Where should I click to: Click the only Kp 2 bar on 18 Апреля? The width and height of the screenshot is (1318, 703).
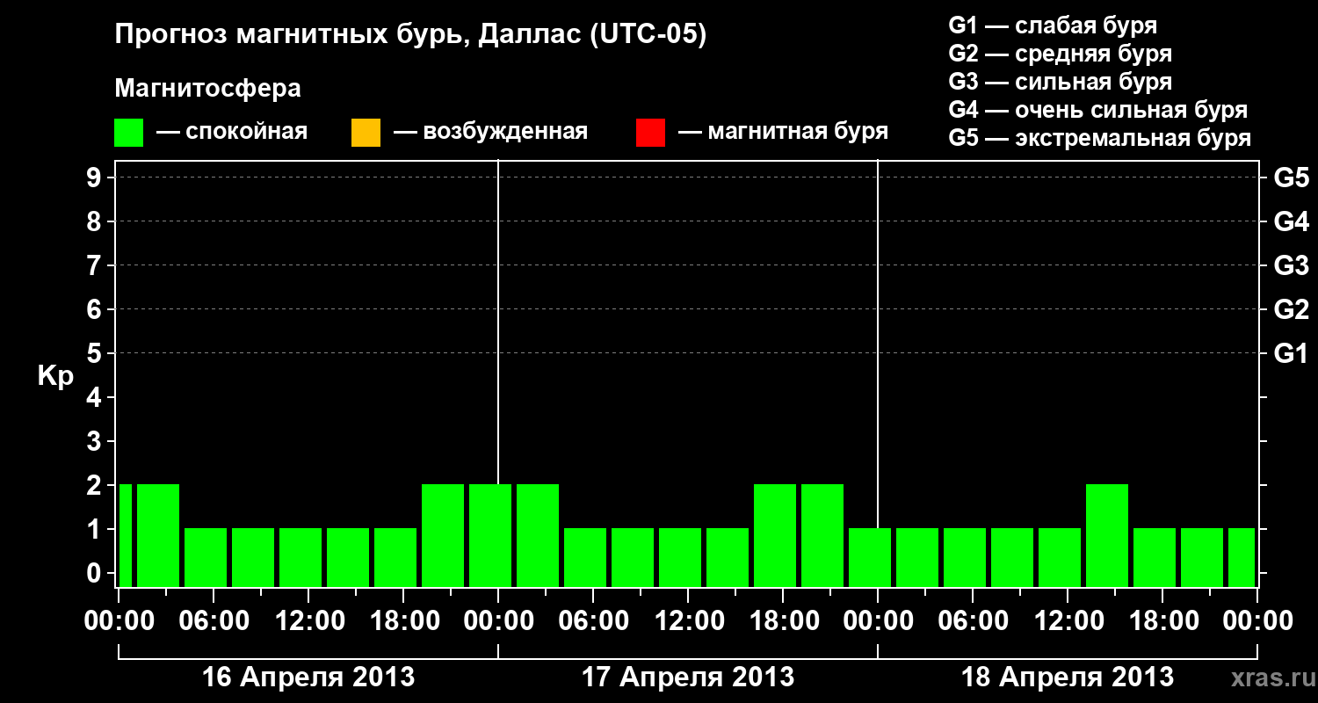[1107, 535]
